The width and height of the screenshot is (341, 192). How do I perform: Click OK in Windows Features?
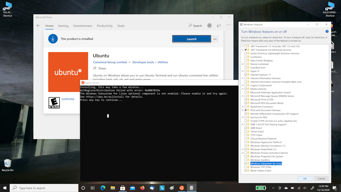305,179
